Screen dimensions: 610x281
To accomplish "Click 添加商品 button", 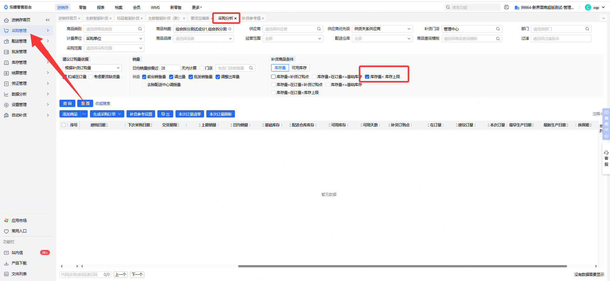I will (x=70, y=114).
